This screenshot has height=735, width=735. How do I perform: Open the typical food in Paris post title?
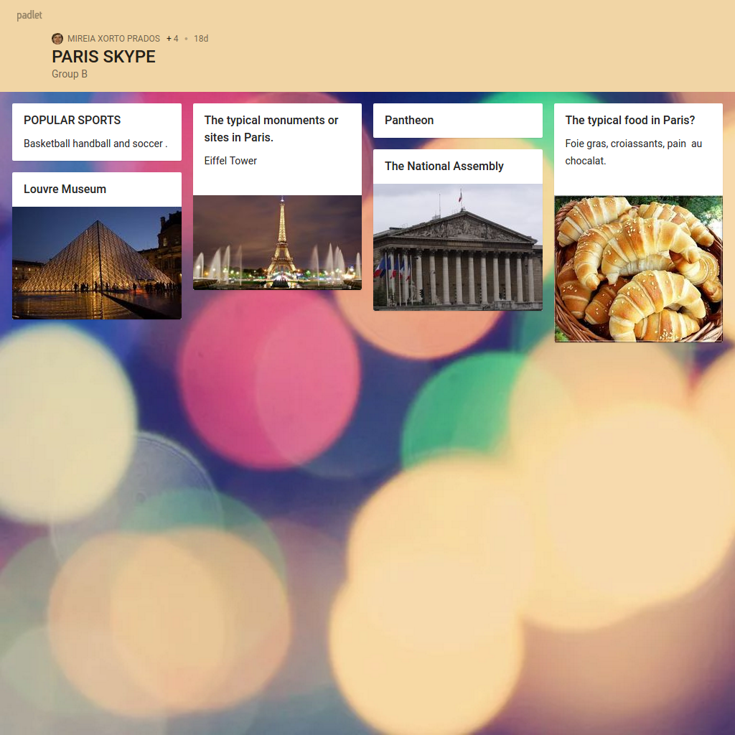(630, 120)
